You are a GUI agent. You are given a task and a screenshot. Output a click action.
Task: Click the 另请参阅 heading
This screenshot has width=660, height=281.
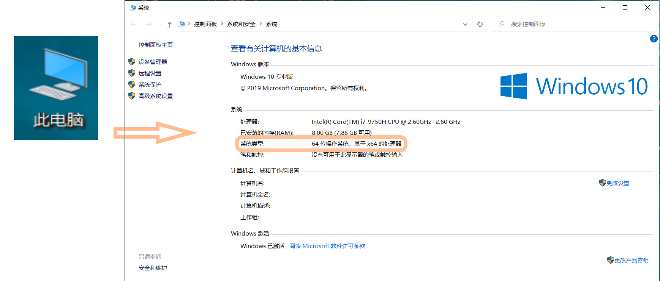point(150,256)
